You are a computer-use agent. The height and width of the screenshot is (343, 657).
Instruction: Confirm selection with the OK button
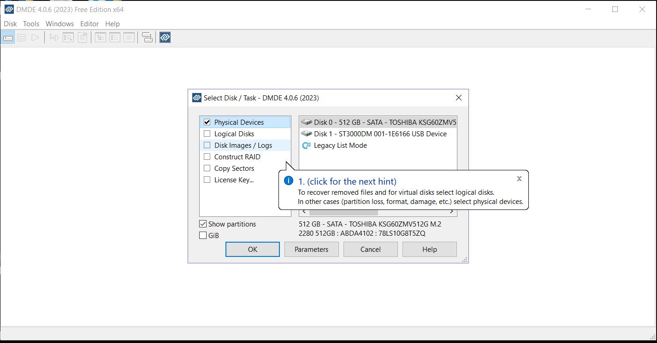click(x=253, y=250)
